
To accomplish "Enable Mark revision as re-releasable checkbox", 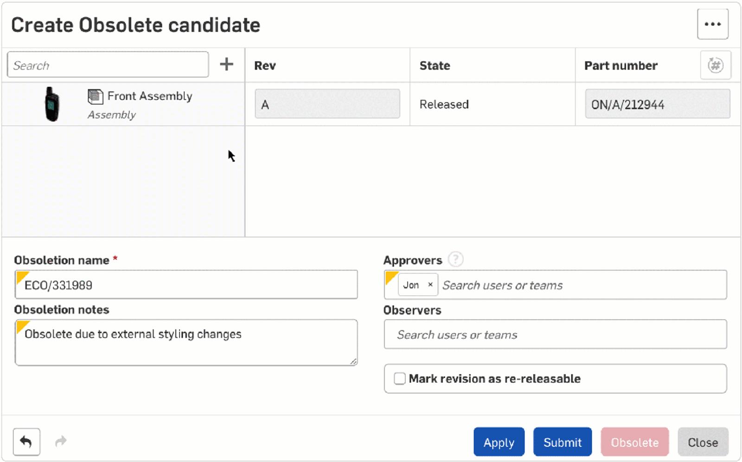I will tap(399, 379).
